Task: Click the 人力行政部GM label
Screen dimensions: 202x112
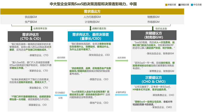Action: [92, 17]
